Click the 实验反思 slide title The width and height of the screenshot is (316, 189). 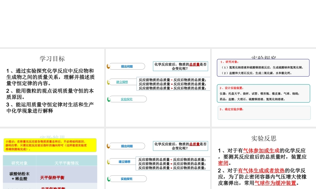[264, 138]
